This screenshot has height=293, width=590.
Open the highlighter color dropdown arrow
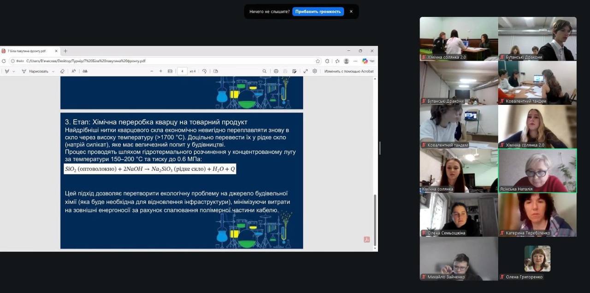click(14, 71)
